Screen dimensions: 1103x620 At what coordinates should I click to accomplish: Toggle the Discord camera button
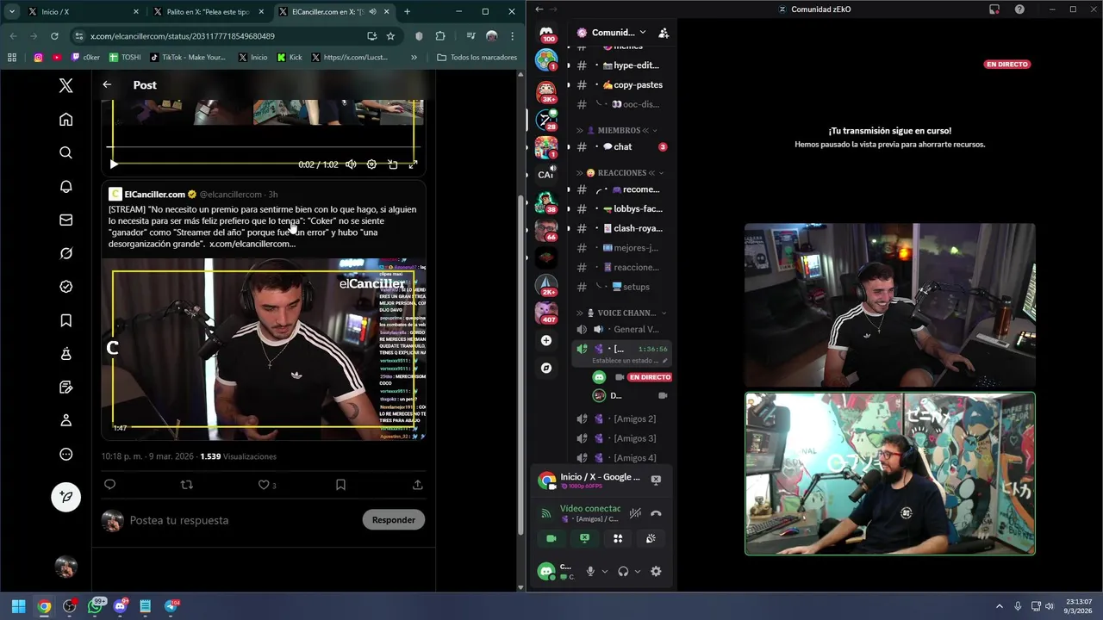[551, 538]
